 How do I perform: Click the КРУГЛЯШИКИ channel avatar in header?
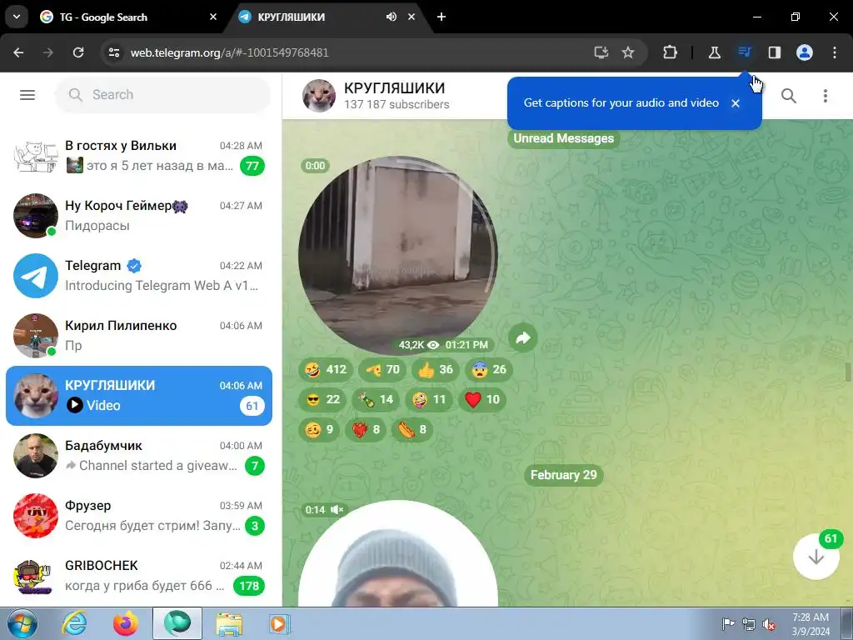click(319, 96)
